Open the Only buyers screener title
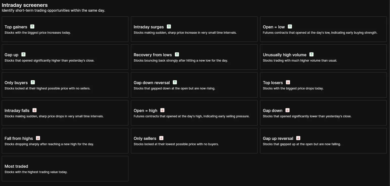 (x=16, y=83)
